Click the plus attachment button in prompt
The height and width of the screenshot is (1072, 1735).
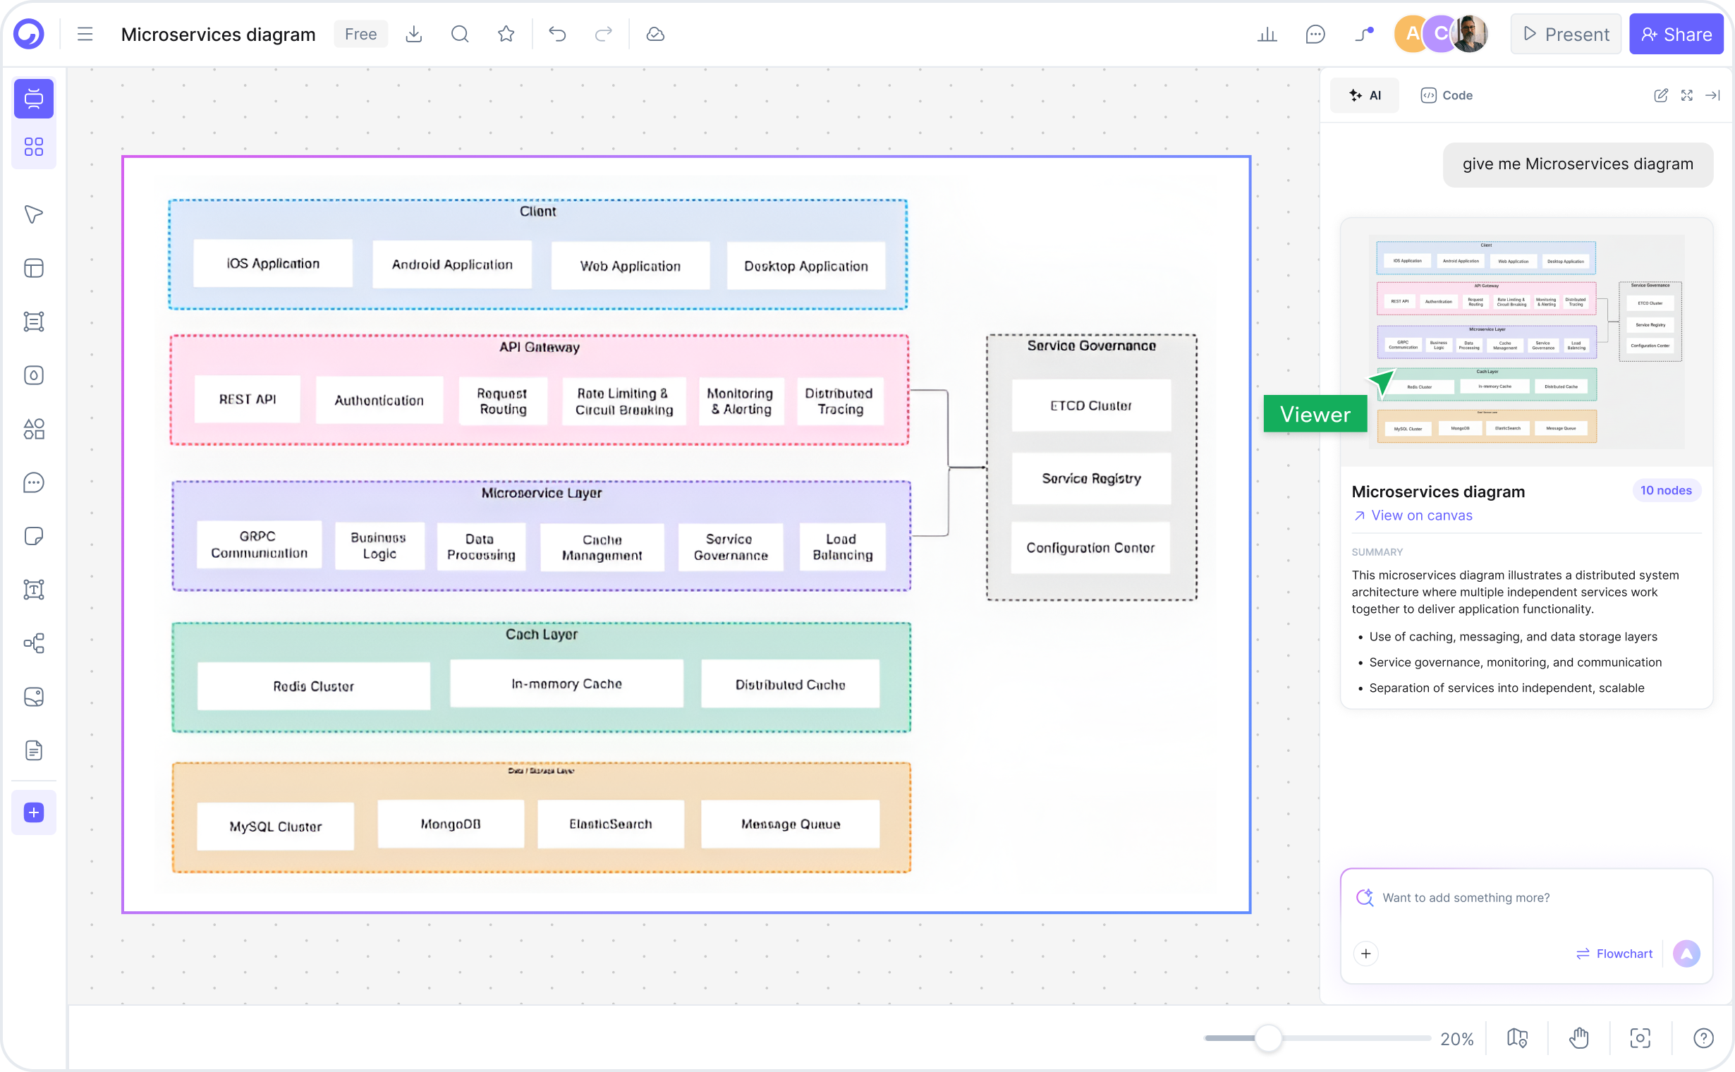pos(1365,954)
